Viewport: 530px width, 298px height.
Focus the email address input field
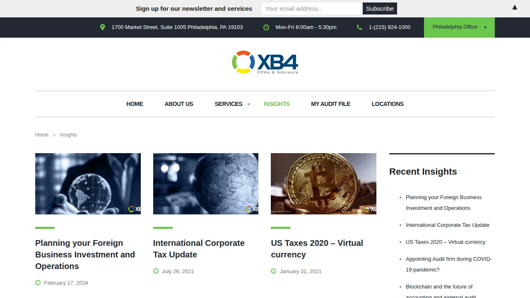click(312, 8)
